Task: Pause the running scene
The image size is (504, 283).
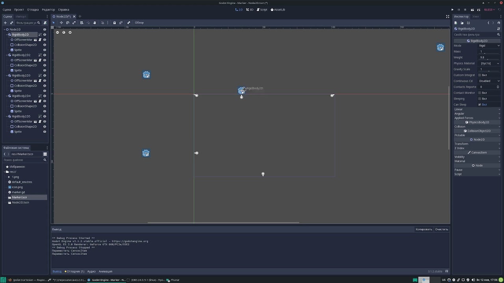Action: pos(459,10)
